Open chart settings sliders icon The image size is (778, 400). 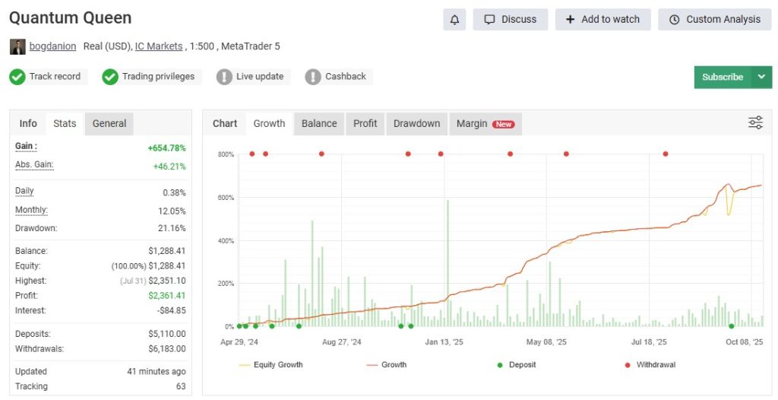755,122
